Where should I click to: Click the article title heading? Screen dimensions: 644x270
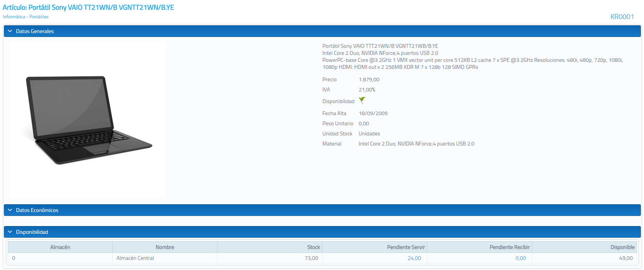point(88,7)
